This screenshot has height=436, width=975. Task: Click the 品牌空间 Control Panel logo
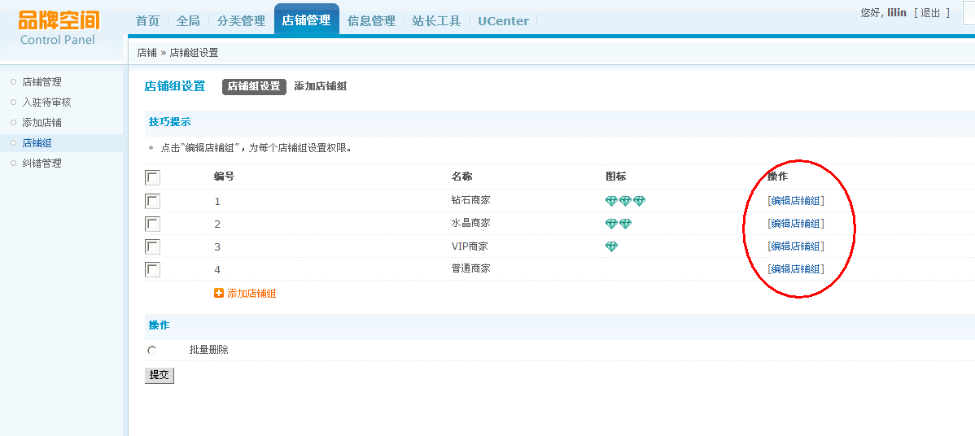(x=59, y=28)
